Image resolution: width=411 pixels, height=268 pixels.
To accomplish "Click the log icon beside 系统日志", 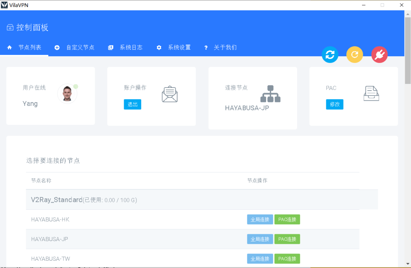I will tap(111, 47).
